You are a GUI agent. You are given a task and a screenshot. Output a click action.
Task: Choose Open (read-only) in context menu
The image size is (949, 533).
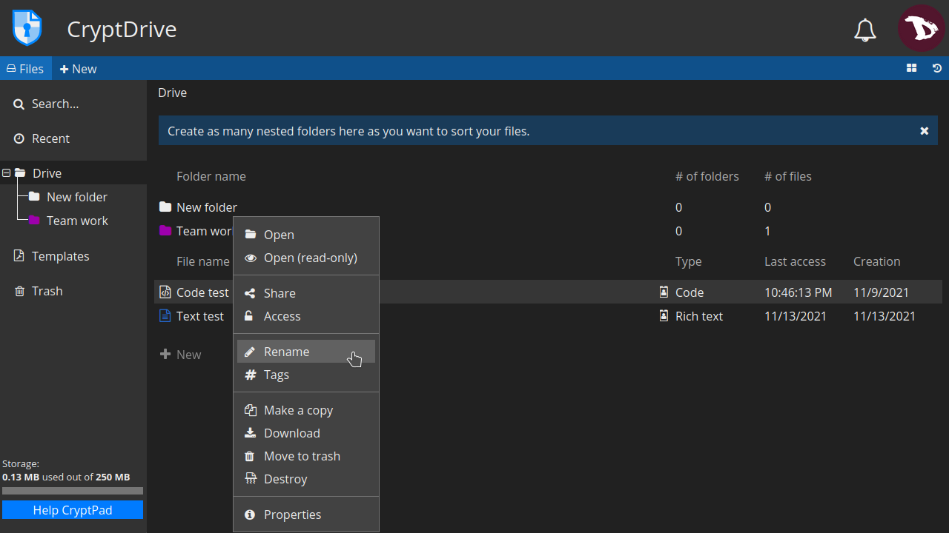tap(306, 258)
